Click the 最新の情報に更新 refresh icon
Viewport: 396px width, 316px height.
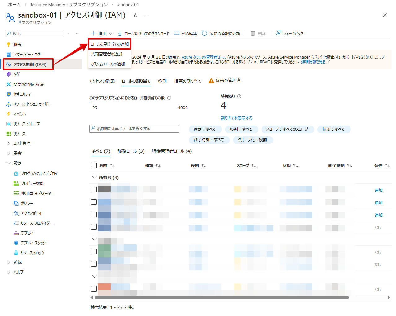coord(205,33)
